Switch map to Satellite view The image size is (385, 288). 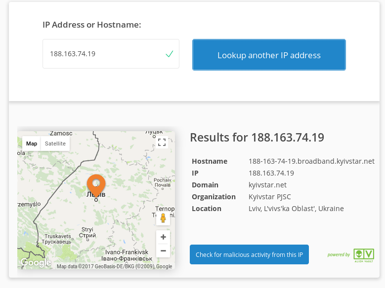coord(55,144)
